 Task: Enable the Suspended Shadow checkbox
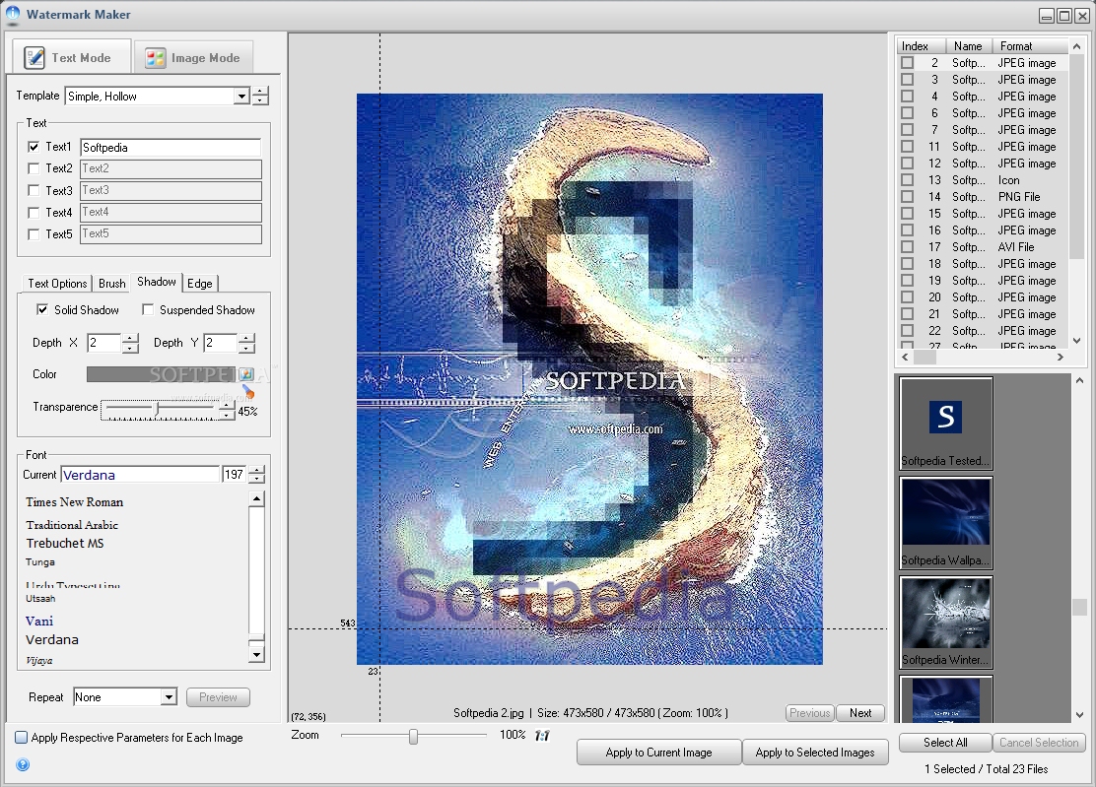point(148,309)
